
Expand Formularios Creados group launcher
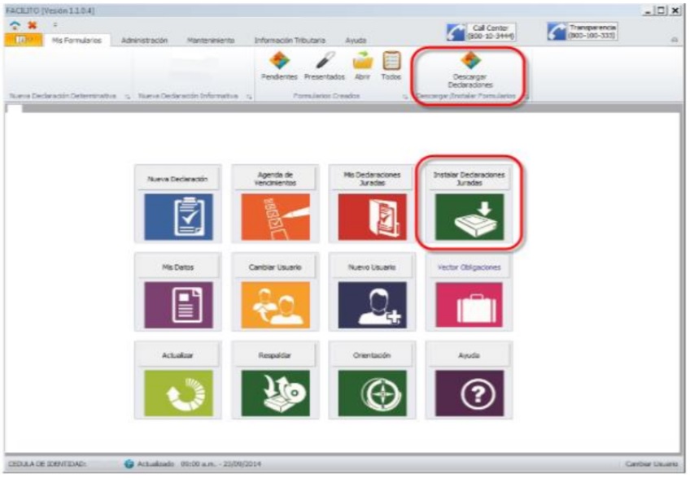(x=405, y=96)
